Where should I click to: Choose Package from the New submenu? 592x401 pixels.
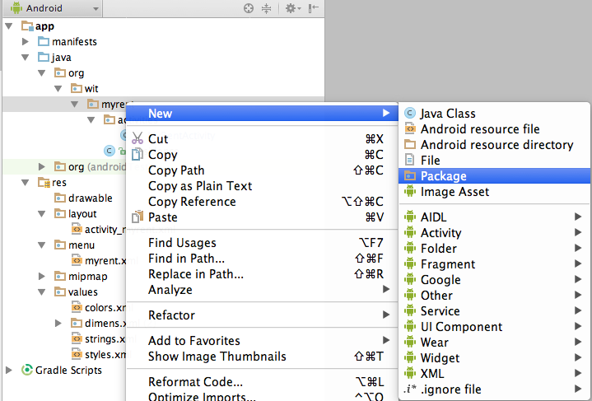coord(443,176)
